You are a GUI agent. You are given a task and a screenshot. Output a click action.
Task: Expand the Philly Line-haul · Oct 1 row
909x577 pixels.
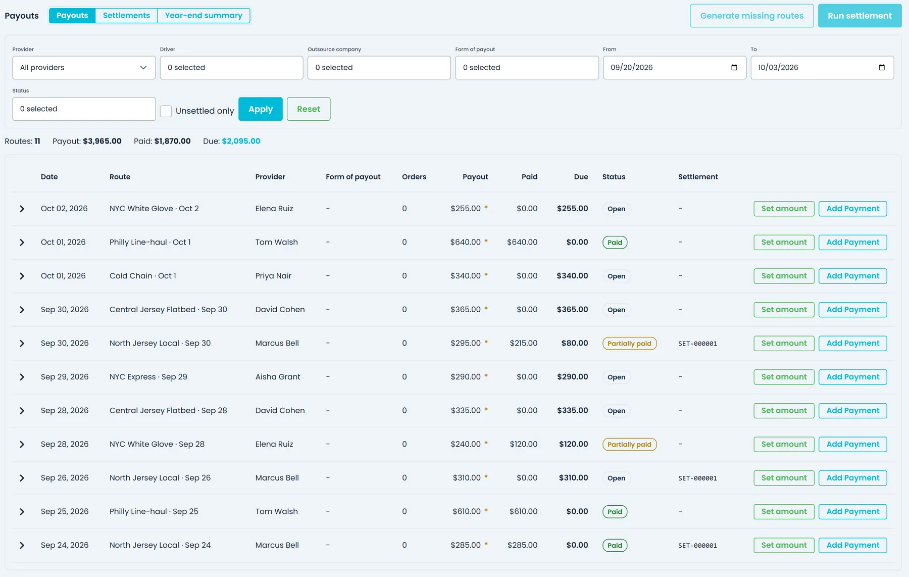coord(22,243)
